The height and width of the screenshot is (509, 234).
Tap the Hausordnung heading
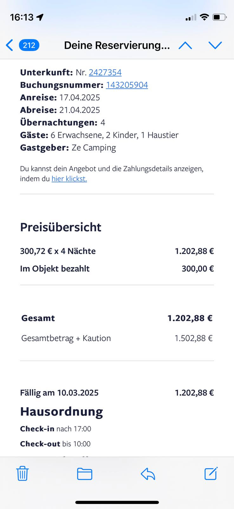[x=62, y=412]
